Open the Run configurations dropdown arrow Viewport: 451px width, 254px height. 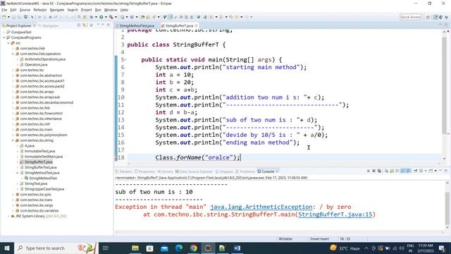point(106,17)
